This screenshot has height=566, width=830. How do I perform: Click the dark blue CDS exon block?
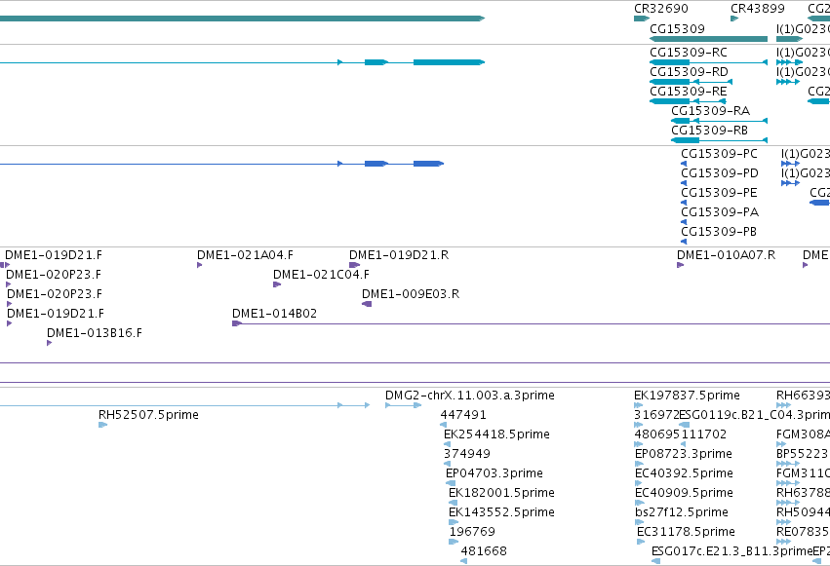(428, 164)
